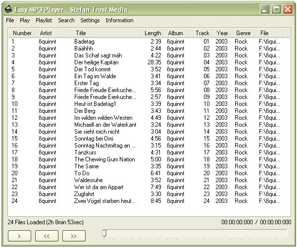Screen dimensions: 297x248
Task: Open the Information menu
Action: click(x=119, y=20)
